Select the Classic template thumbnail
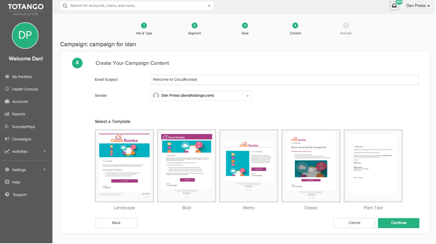 click(x=311, y=166)
